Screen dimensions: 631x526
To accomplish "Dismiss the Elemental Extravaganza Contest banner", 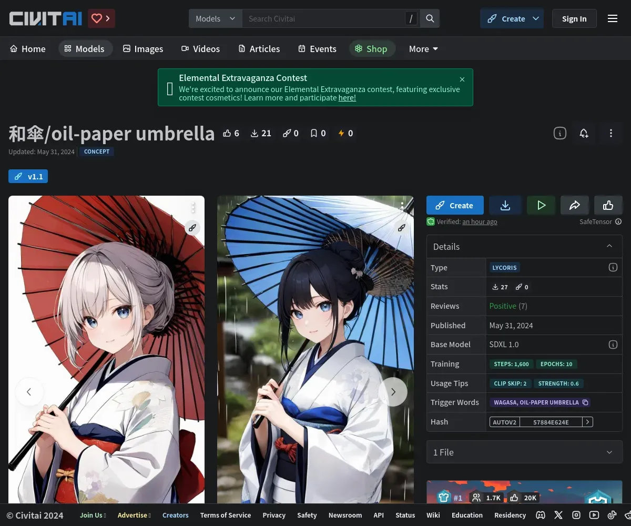I will point(462,79).
